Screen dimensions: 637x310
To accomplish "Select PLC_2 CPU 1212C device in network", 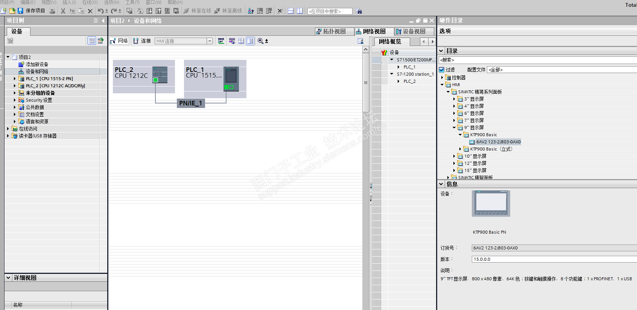I will (144, 76).
